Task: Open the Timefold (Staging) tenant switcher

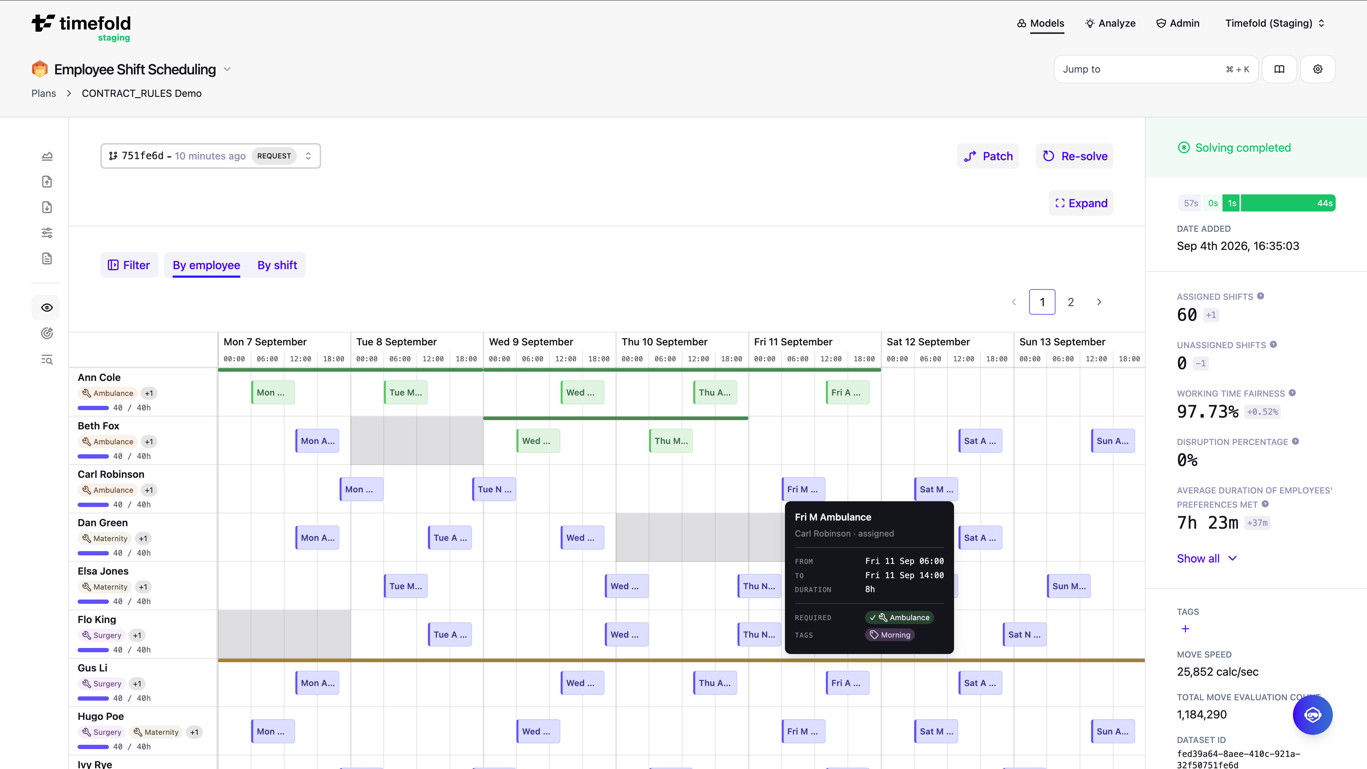Action: 1275,23
